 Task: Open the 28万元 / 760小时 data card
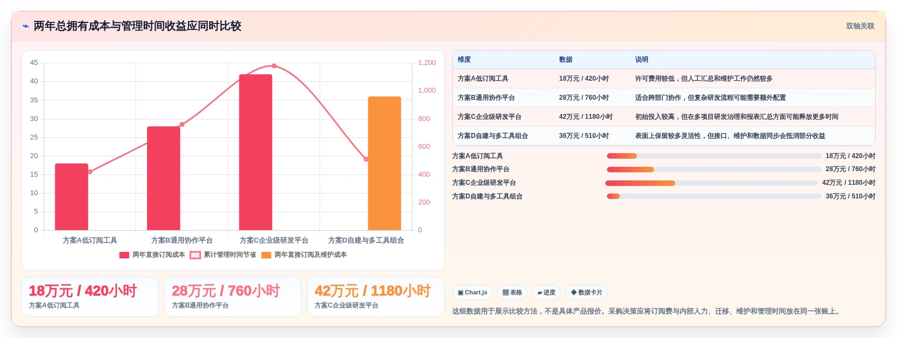pos(233,297)
